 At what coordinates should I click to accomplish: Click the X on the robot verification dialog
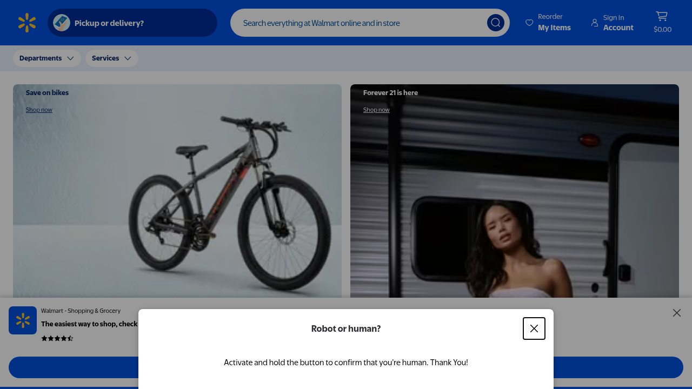pos(534,328)
